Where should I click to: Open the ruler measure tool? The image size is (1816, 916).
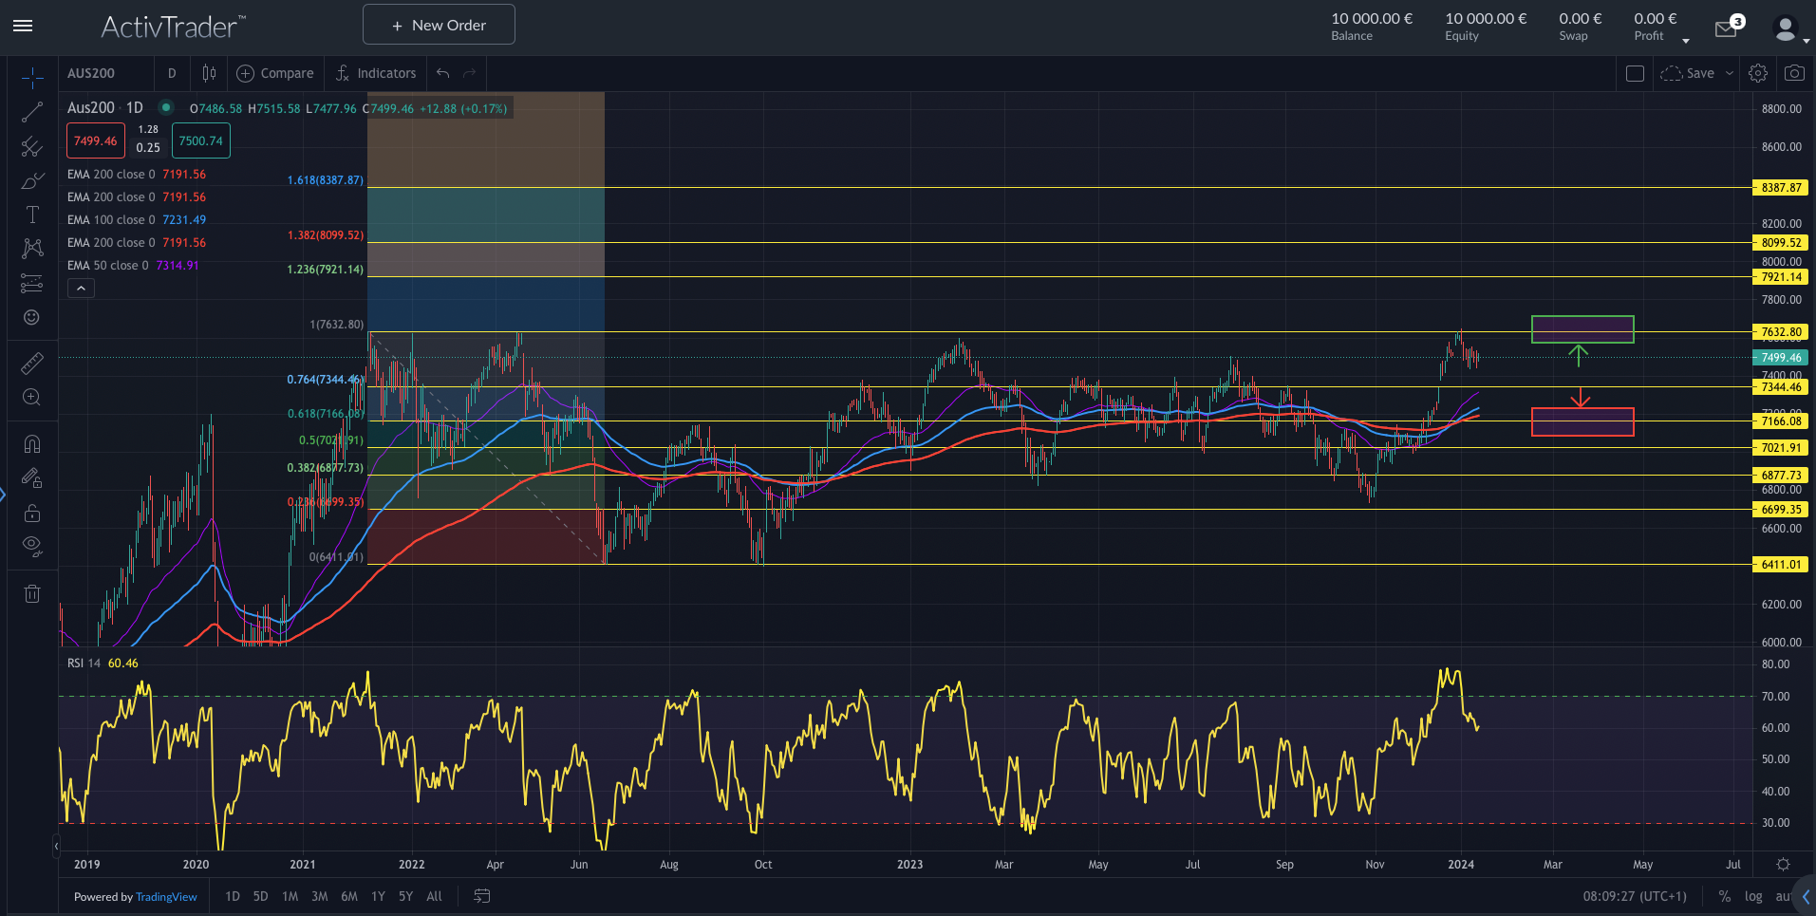point(31,364)
